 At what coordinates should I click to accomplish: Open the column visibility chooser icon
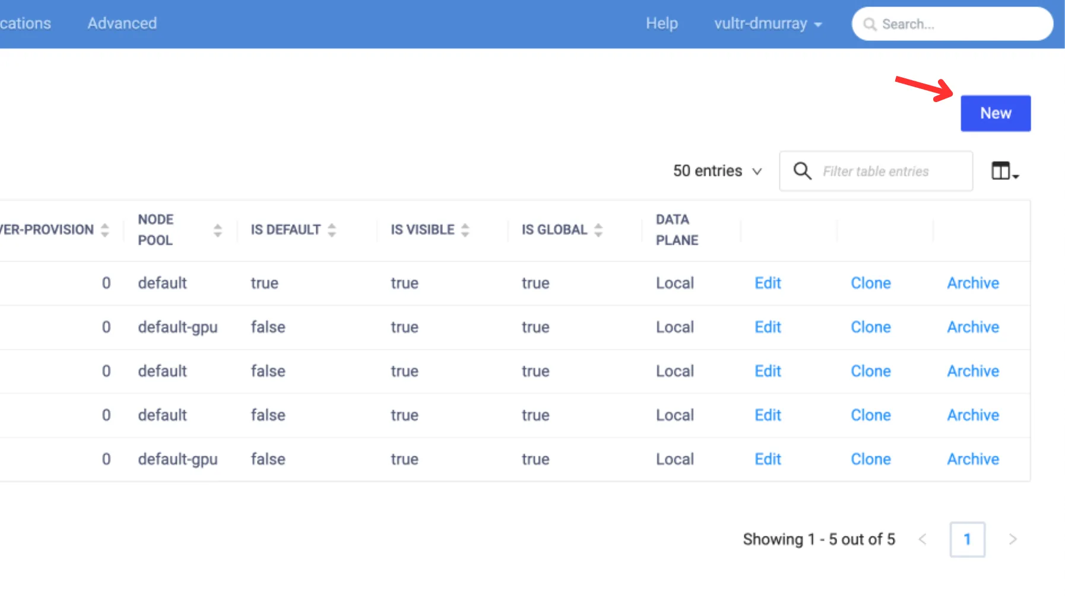pyautogui.click(x=1004, y=171)
